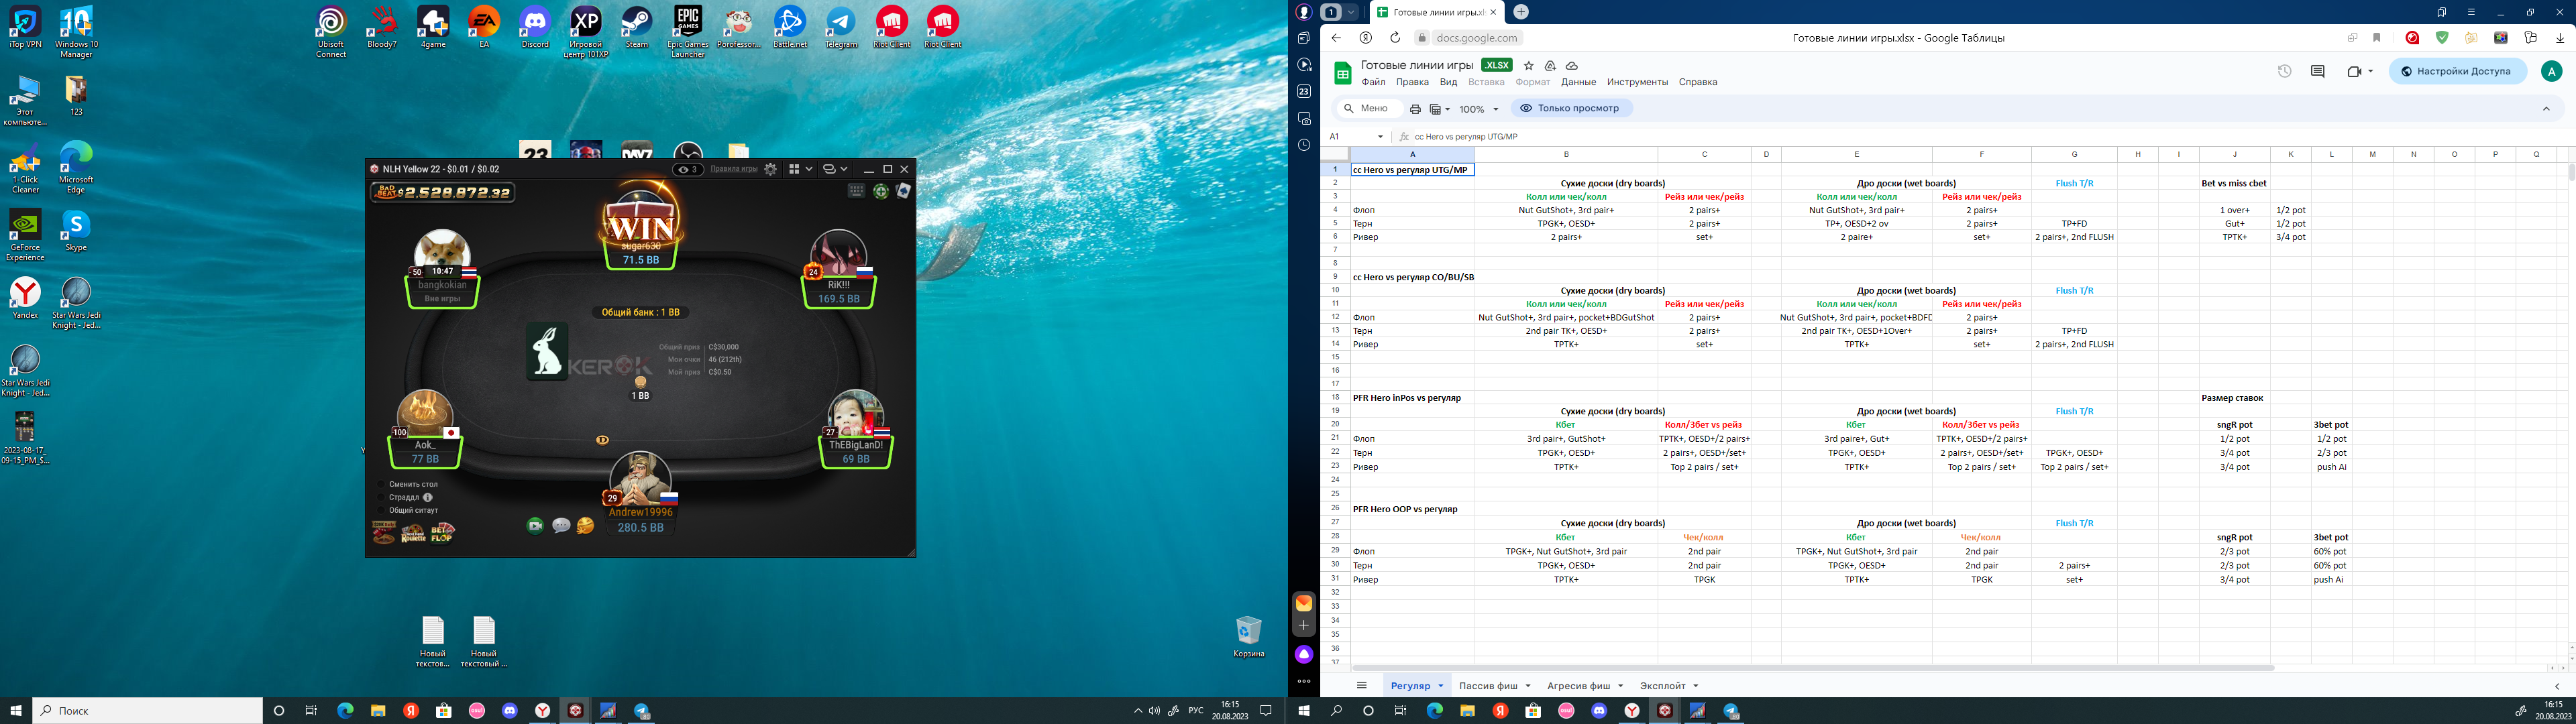2576x724 pixels.
Task: Open the keyboard shortcuts icon on poker table
Action: (856, 190)
